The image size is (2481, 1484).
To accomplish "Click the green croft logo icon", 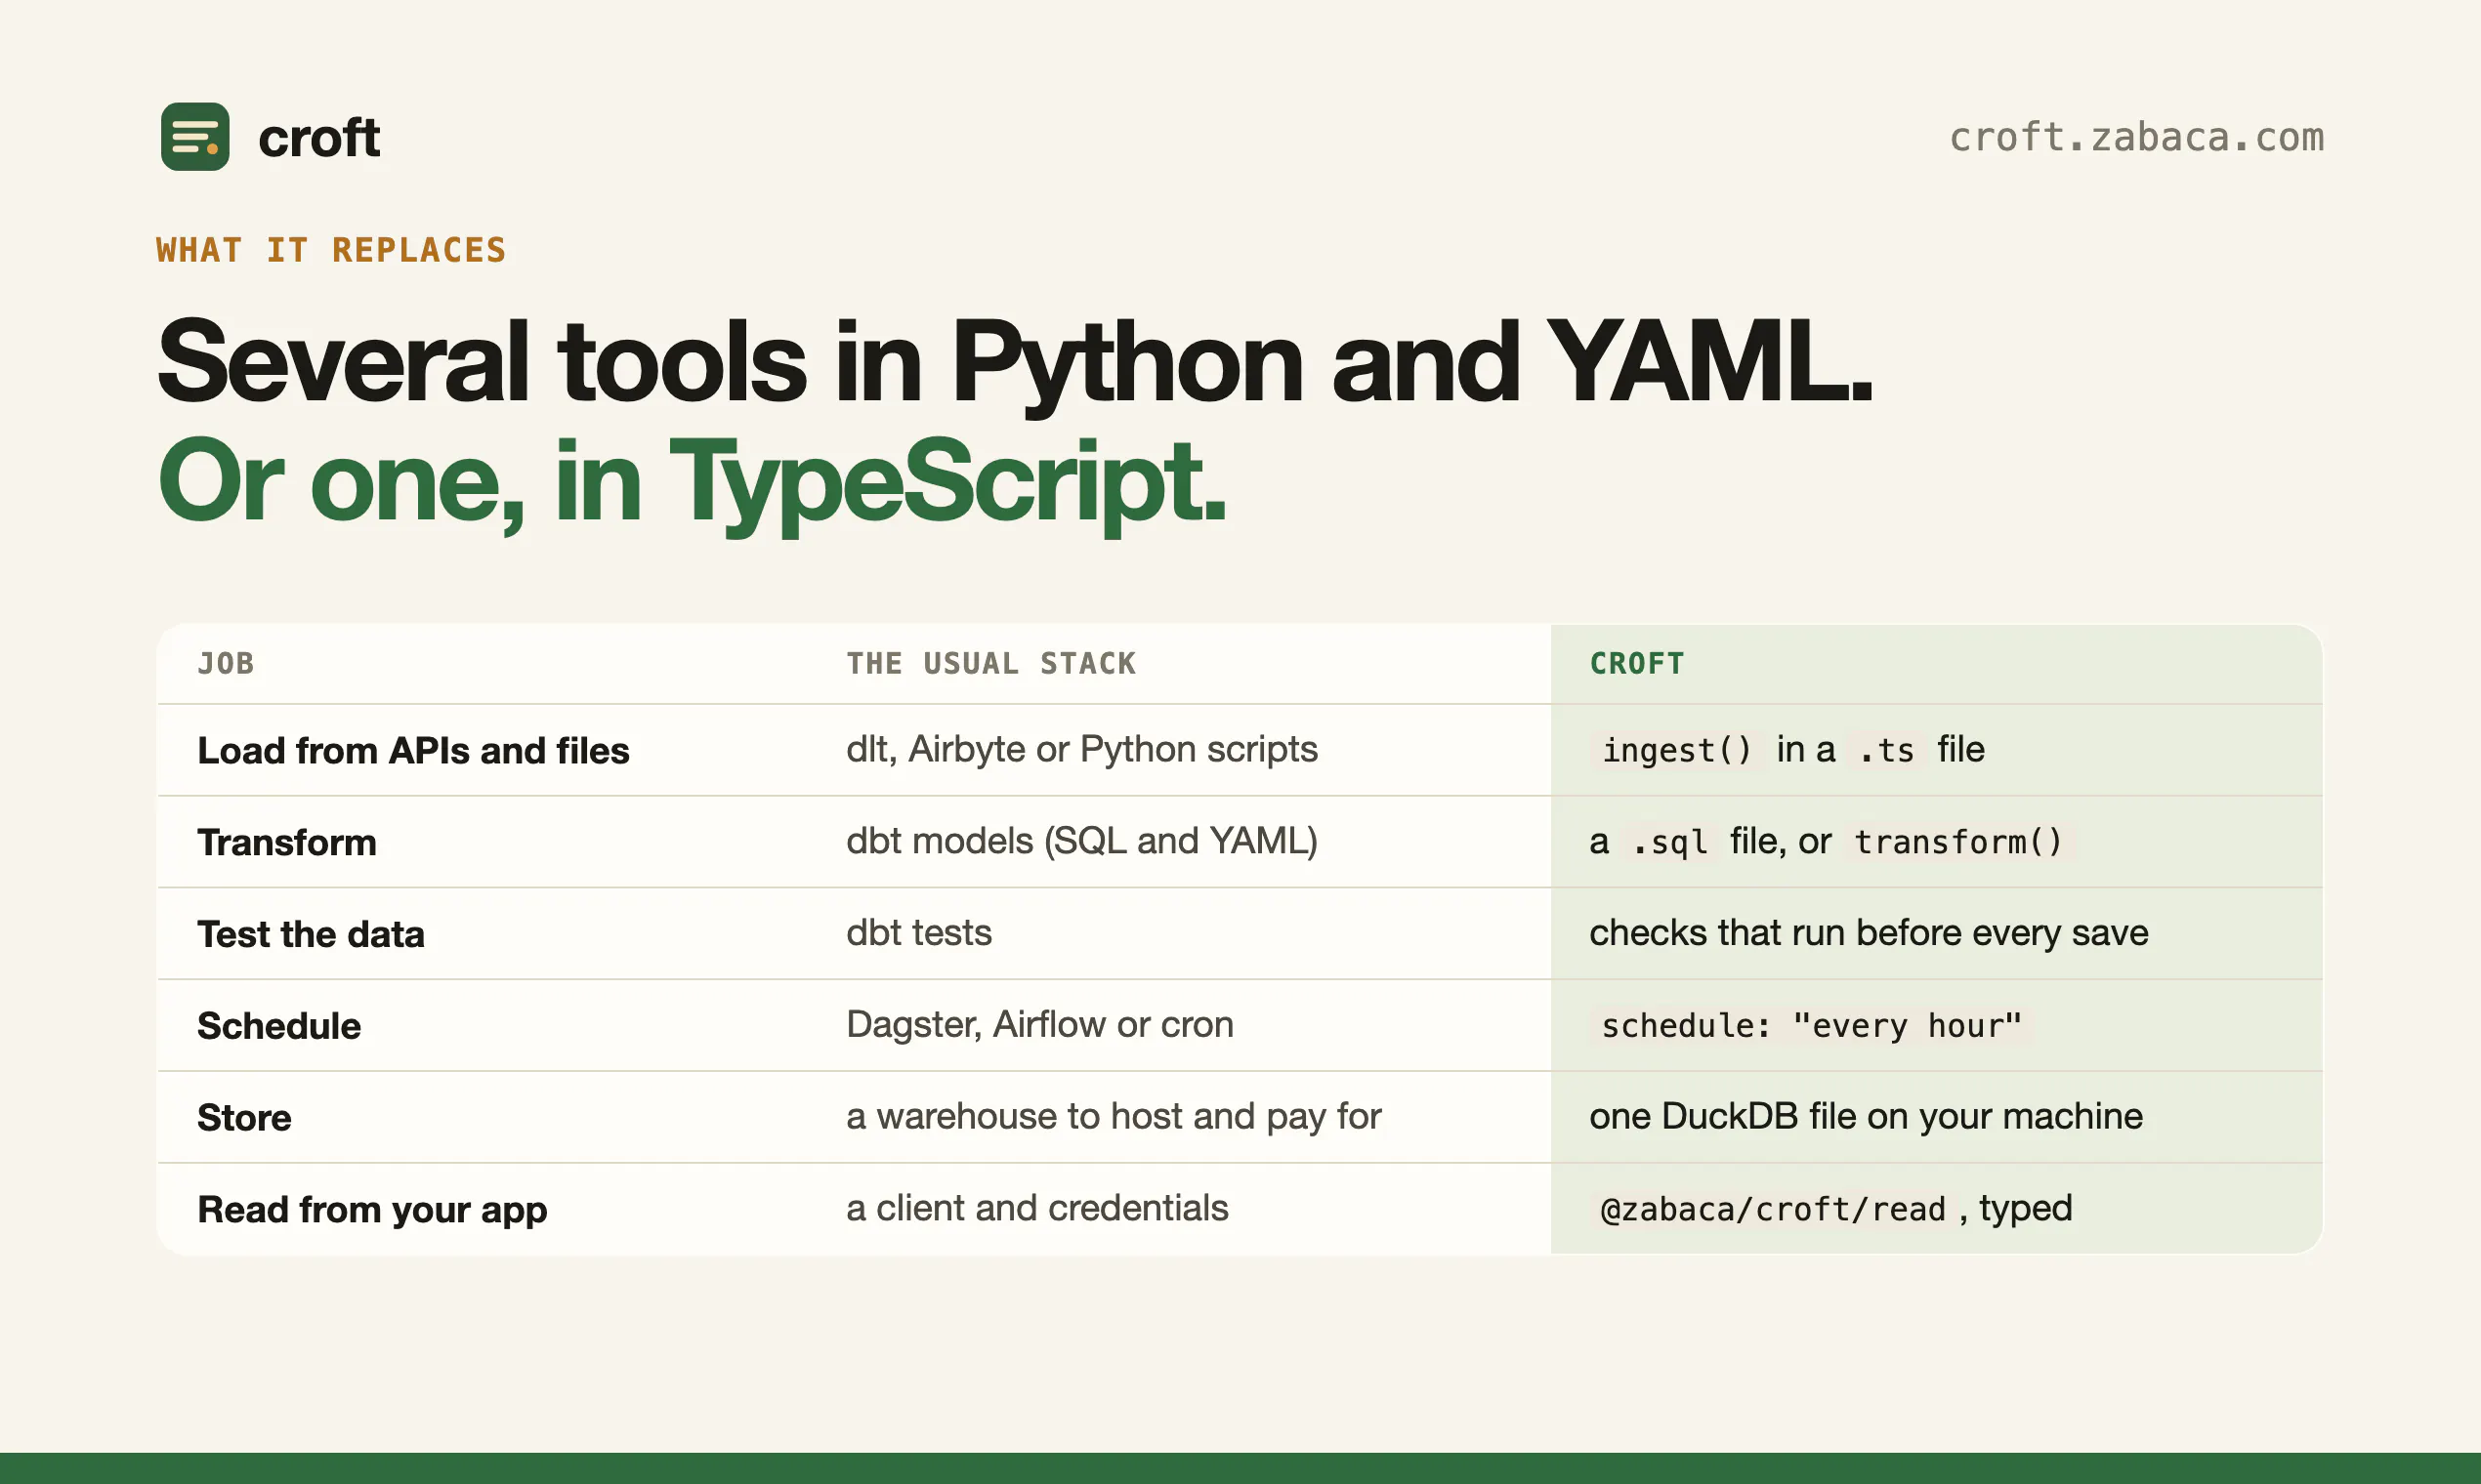I will coord(195,137).
